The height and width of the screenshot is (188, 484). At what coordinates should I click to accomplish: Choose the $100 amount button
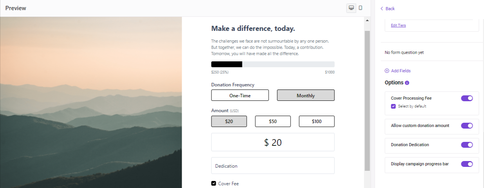(x=317, y=122)
